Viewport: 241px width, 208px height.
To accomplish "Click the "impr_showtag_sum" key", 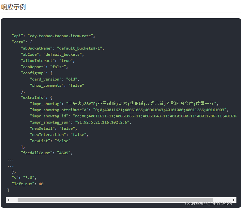I will coord(50,122).
